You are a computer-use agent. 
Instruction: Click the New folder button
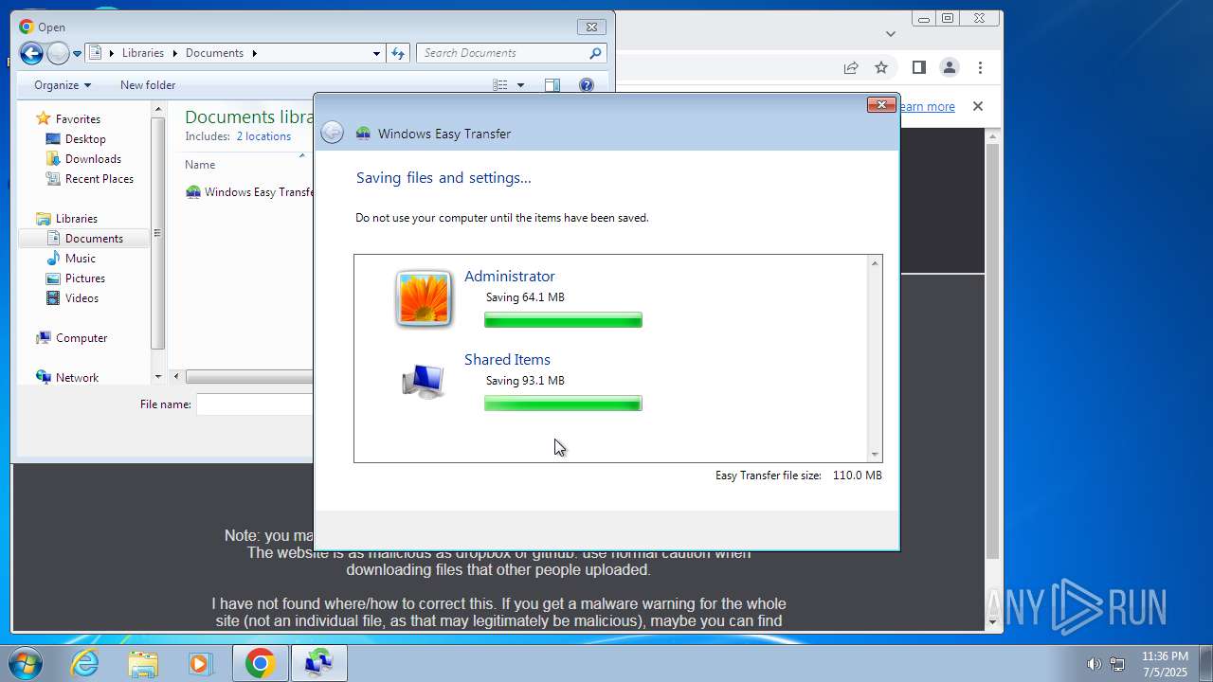click(x=148, y=85)
